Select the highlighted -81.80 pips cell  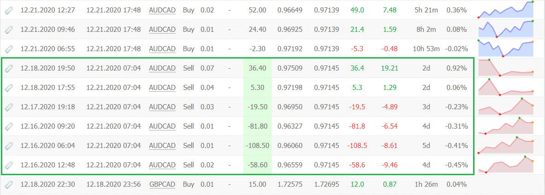(x=258, y=126)
